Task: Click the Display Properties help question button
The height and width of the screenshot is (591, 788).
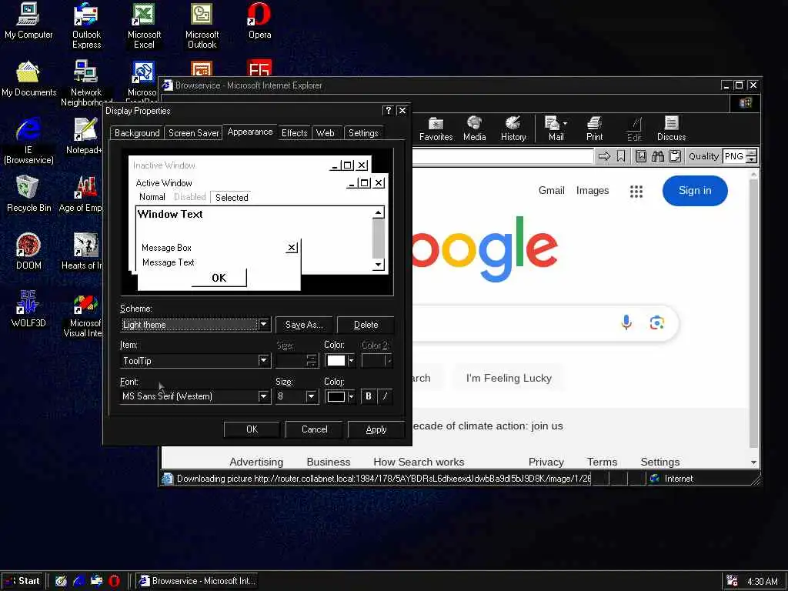Action: click(388, 111)
